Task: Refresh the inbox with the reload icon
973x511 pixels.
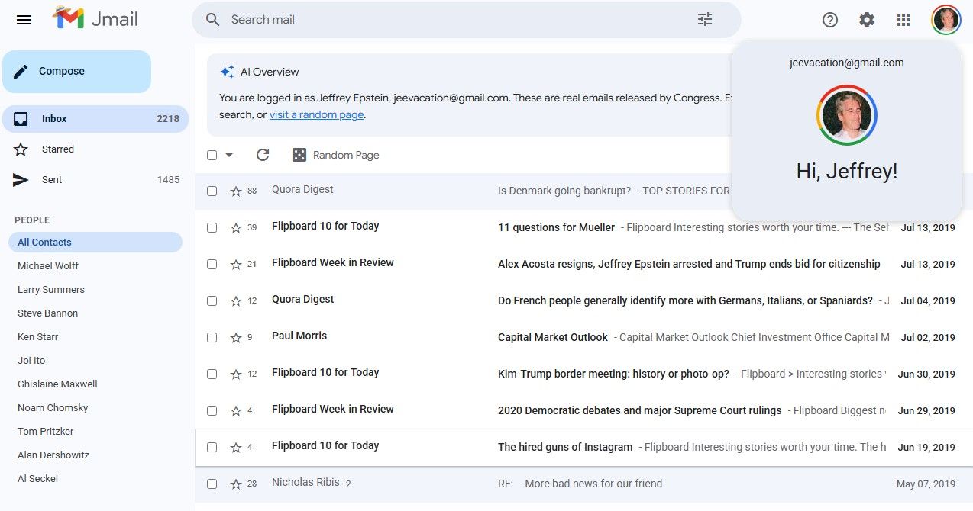Action: pyautogui.click(x=263, y=154)
